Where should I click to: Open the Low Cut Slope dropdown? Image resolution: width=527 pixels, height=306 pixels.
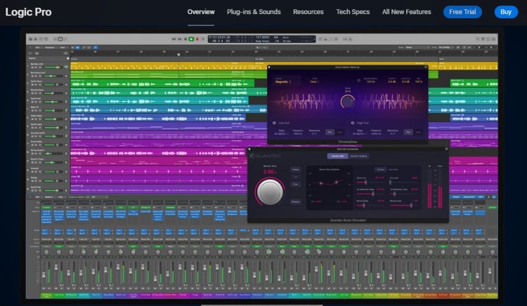click(x=281, y=133)
